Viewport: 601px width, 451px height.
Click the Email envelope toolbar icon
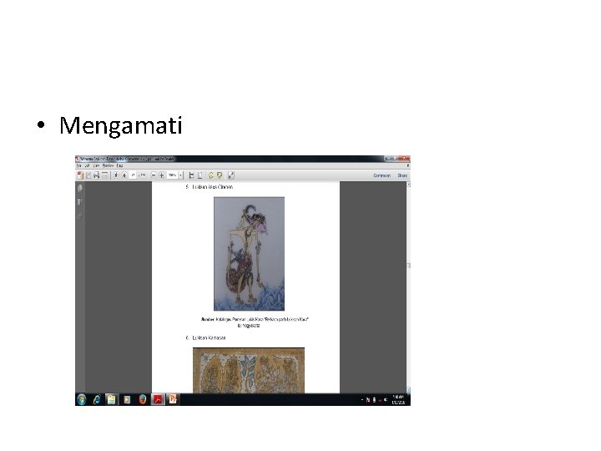(104, 175)
